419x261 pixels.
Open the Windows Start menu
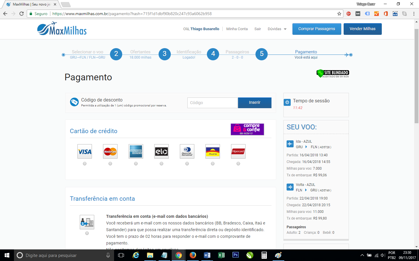click(x=7, y=255)
